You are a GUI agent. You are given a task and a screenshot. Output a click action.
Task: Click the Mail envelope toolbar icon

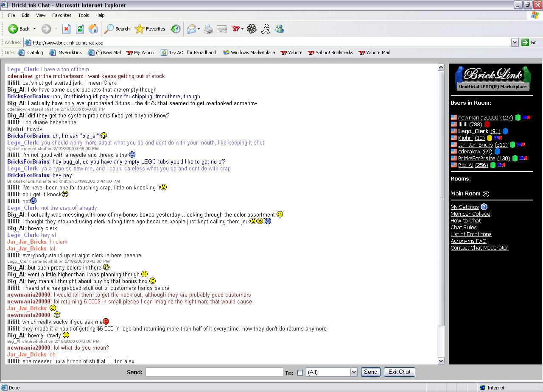[191, 29]
